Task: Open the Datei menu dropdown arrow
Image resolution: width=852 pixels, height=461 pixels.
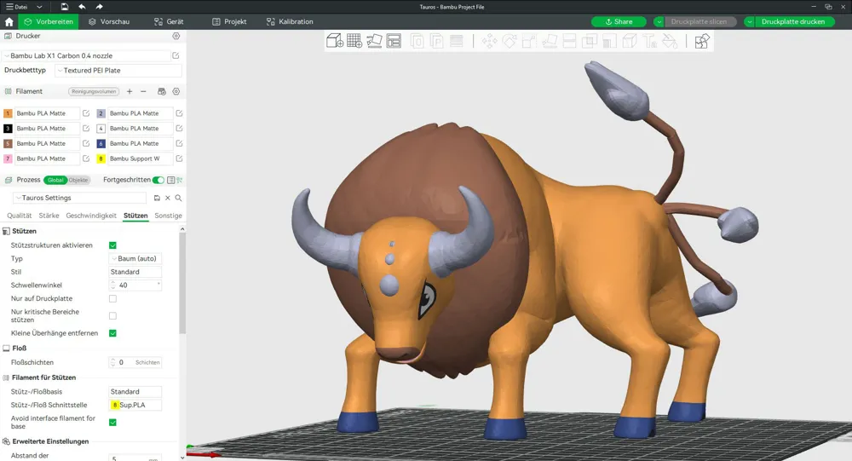Action: click(39, 7)
